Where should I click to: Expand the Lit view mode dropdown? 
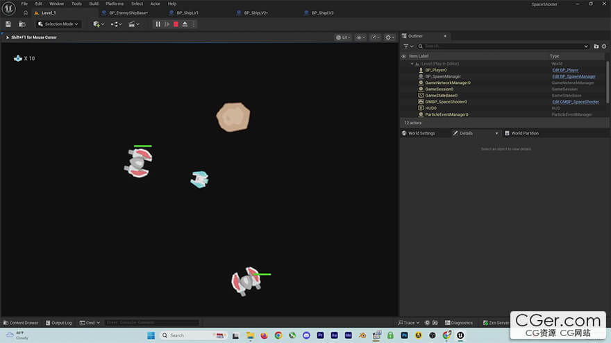(343, 37)
